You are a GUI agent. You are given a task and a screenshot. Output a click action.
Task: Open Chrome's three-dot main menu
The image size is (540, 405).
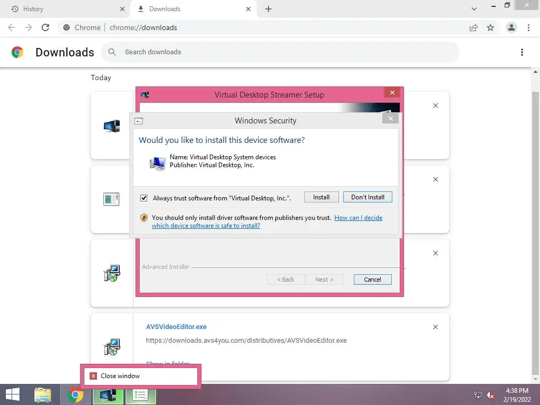click(x=528, y=27)
